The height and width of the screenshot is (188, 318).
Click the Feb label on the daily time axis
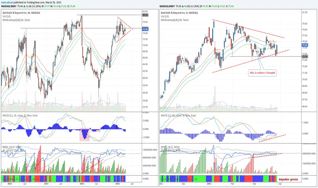(232, 184)
